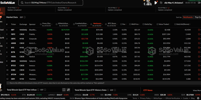Open 1DNetInflow column info icon
201x100 pixels.
(x=57, y=24)
